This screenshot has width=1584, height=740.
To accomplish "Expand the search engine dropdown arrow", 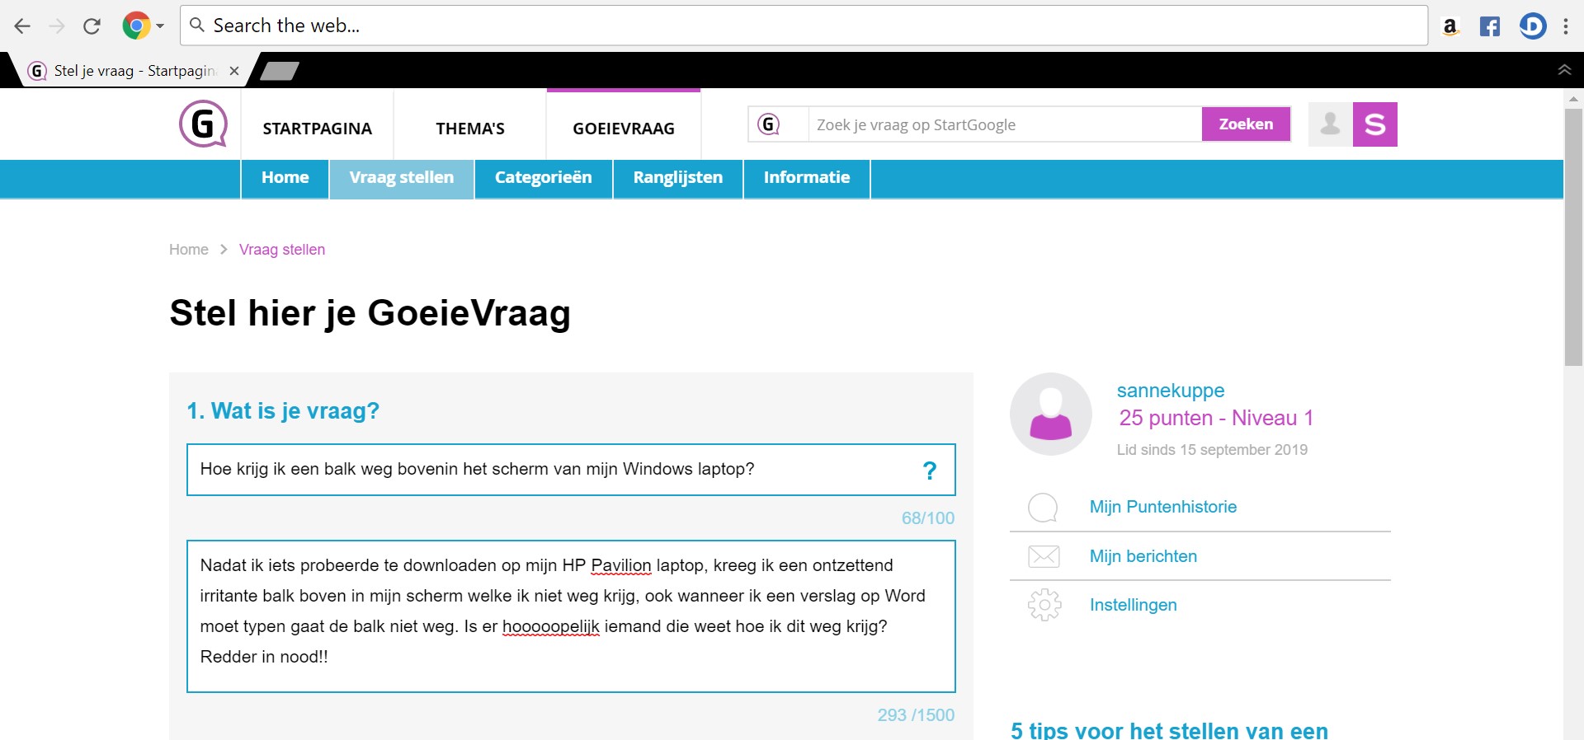I will tap(160, 26).
